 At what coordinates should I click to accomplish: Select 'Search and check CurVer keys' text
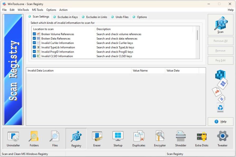coord(115,43)
